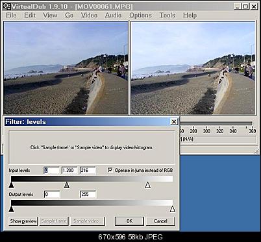Confirm levels filter with OK

click(x=129, y=221)
